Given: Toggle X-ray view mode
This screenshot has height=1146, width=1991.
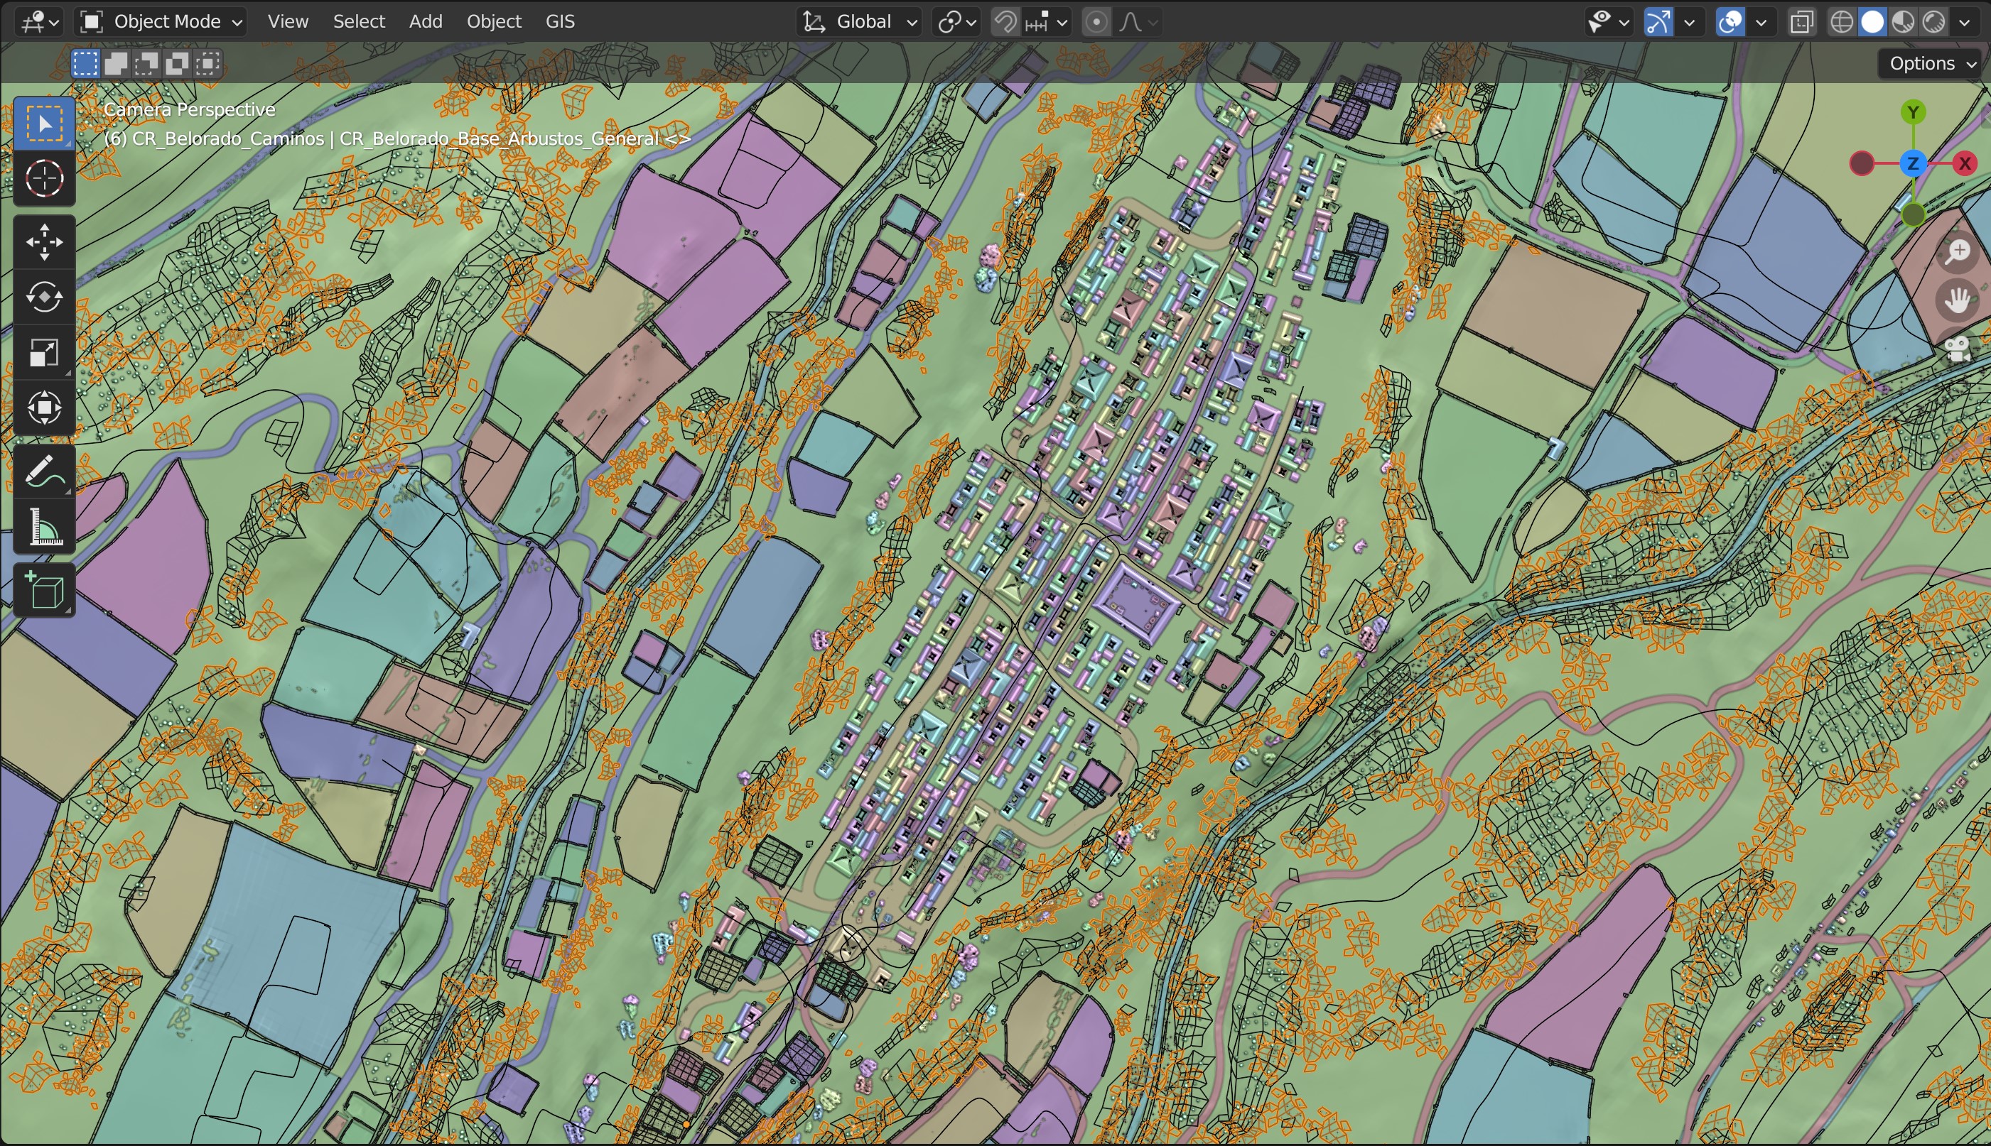Looking at the screenshot, I should [x=1801, y=22].
